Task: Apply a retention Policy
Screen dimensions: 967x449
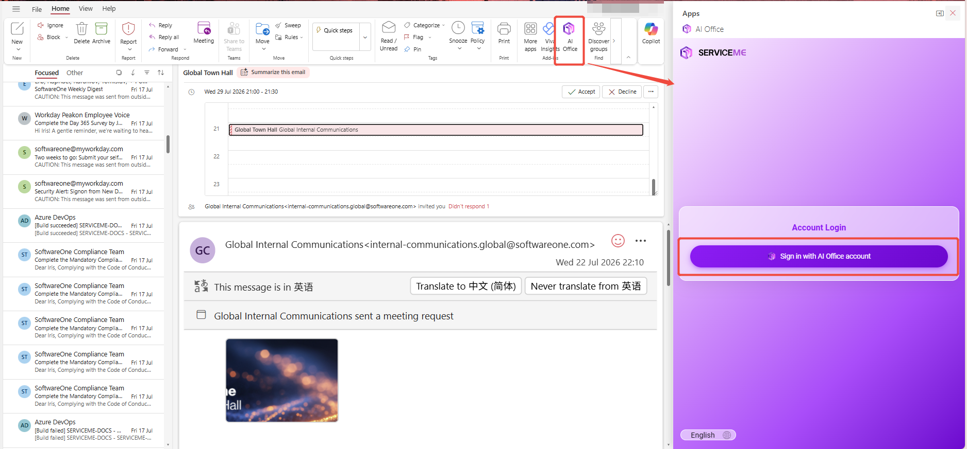Action: (478, 36)
